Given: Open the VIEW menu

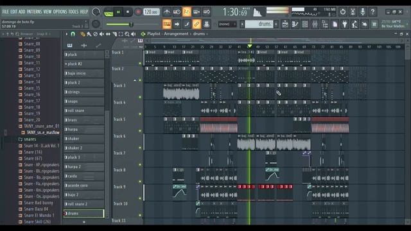Looking at the screenshot, I should click(48, 12).
